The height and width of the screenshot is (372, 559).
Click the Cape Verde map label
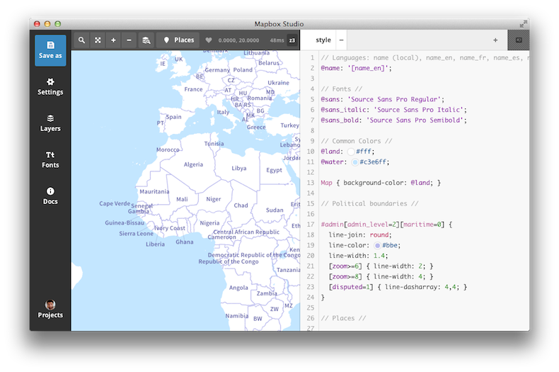coord(115,203)
